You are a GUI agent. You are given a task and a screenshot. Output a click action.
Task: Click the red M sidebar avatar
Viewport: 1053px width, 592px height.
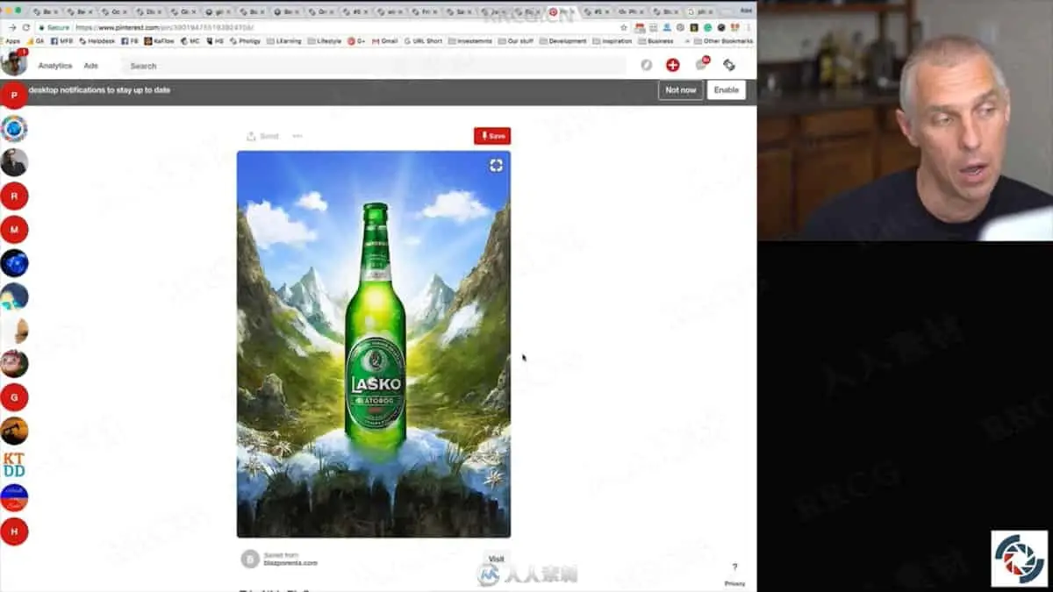[14, 230]
